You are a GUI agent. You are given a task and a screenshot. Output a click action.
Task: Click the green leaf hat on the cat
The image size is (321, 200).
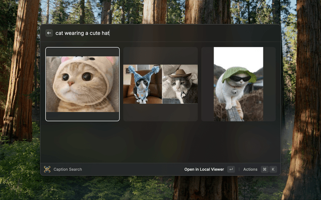238,73
